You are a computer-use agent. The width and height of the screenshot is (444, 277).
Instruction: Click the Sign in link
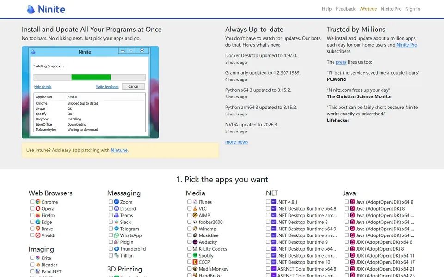[x=413, y=9]
